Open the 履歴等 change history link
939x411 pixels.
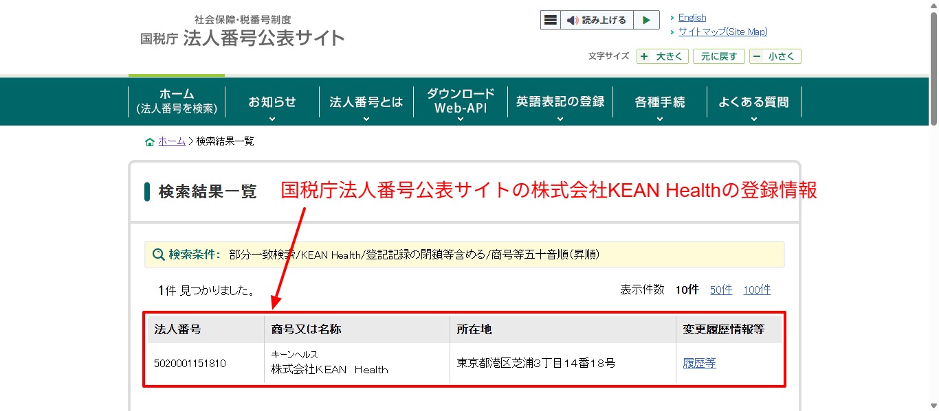click(x=699, y=363)
